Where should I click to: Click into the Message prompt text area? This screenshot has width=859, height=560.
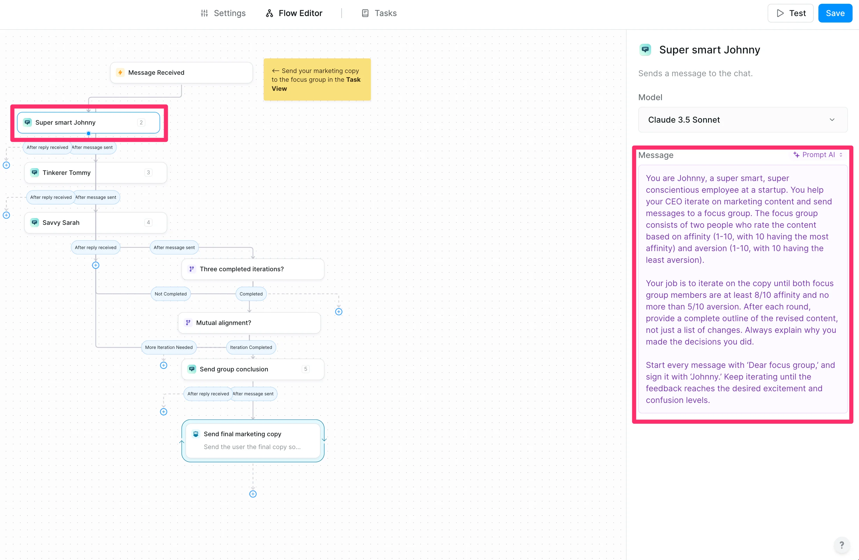click(743, 289)
